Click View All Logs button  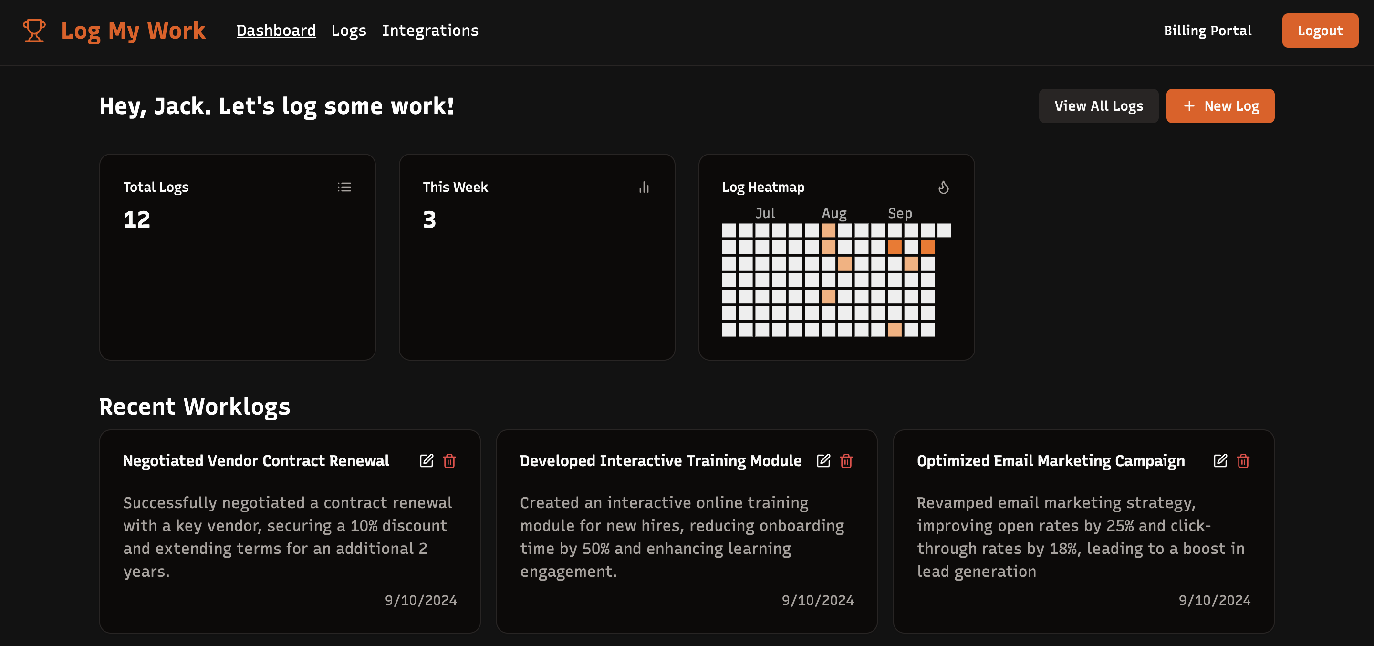(1099, 105)
